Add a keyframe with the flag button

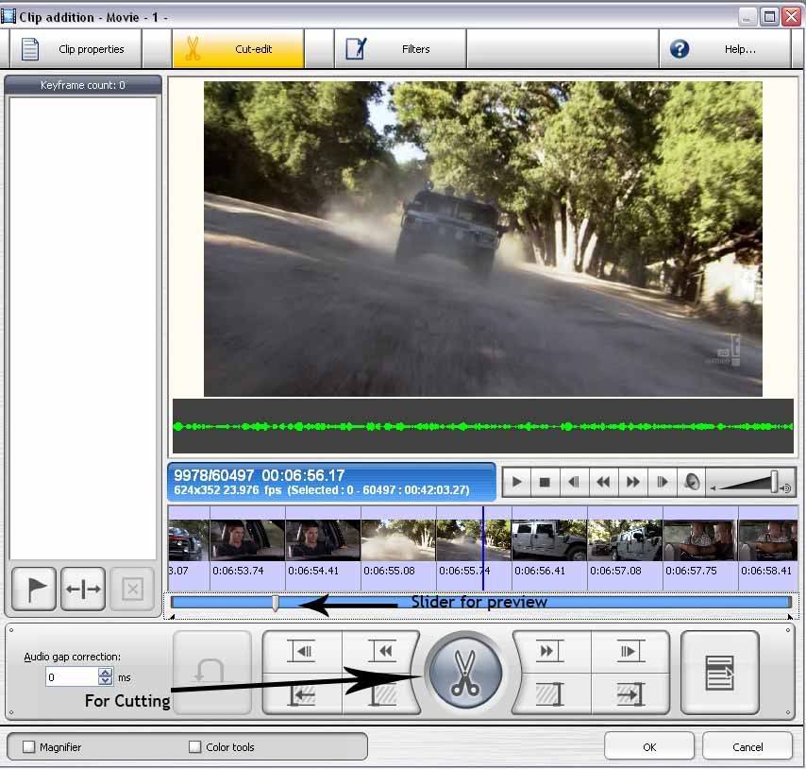34,589
